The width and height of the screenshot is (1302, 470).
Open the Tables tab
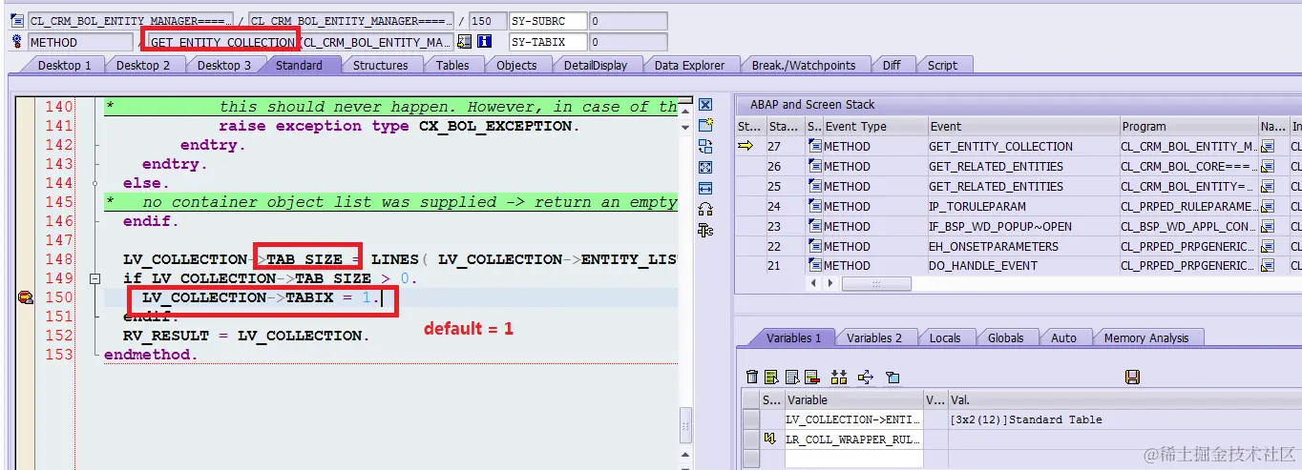click(x=452, y=65)
